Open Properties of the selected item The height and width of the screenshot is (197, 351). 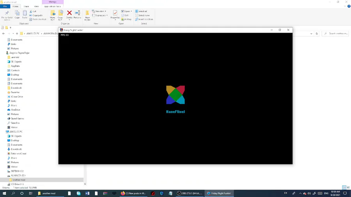(115, 14)
